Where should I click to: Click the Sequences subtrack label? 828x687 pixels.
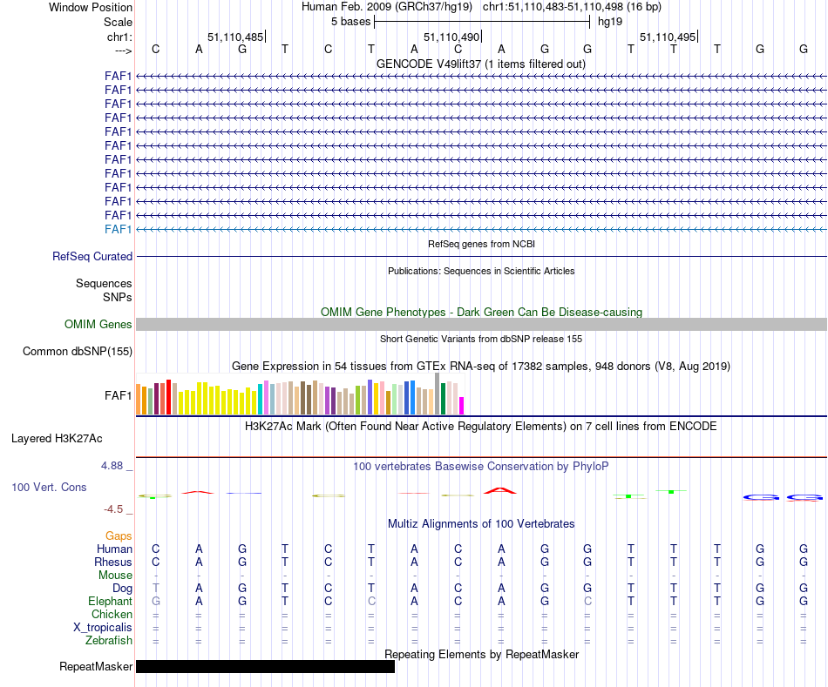coord(104,283)
